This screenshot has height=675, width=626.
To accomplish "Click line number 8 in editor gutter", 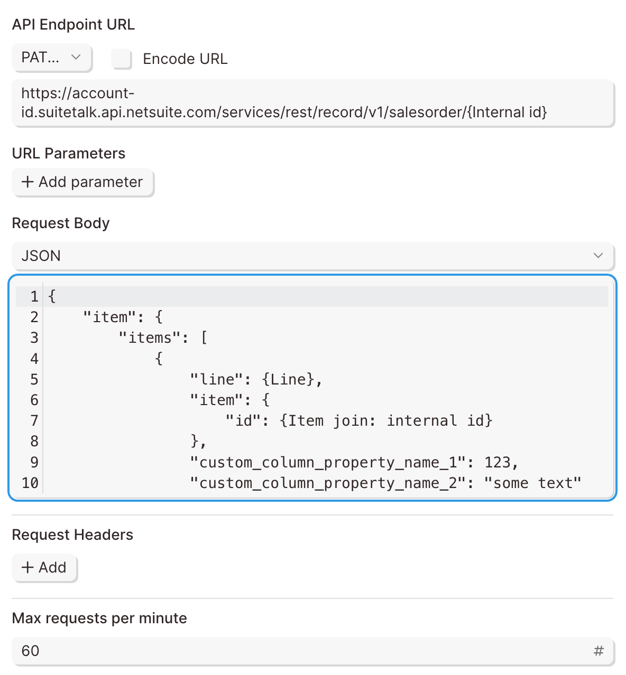I will pyautogui.click(x=34, y=442).
